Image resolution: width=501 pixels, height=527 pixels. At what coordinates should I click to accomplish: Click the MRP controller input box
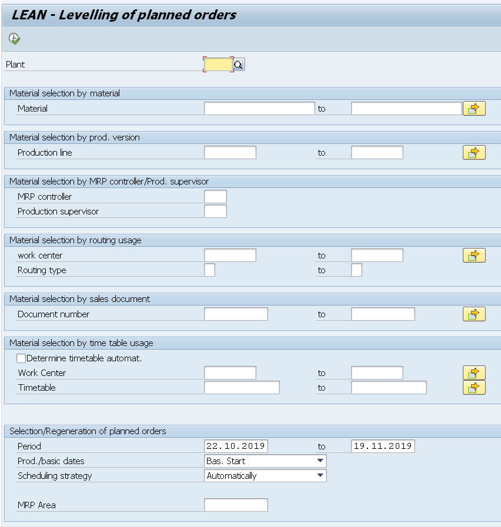click(x=215, y=197)
